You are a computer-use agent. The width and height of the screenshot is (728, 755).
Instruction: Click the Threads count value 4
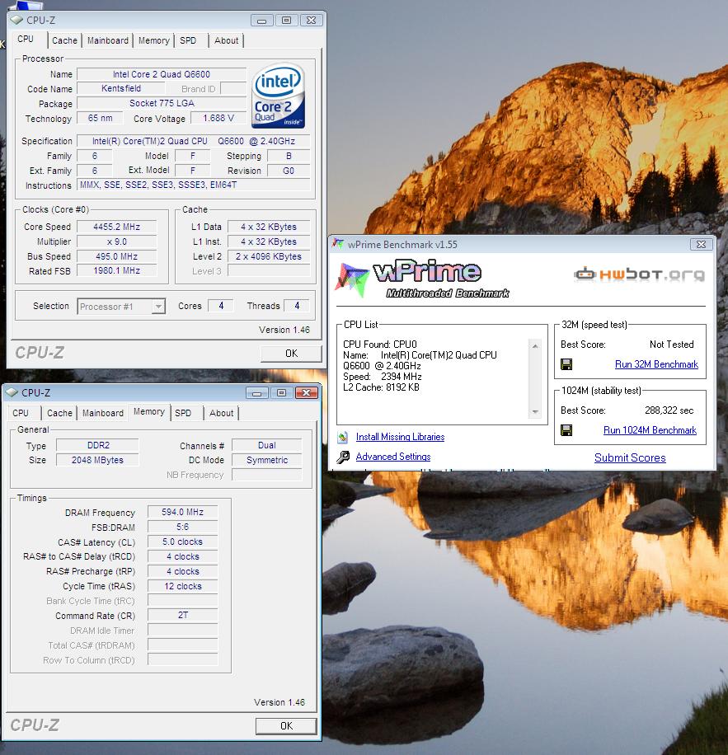pyautogui.click(x=297, y=306)
